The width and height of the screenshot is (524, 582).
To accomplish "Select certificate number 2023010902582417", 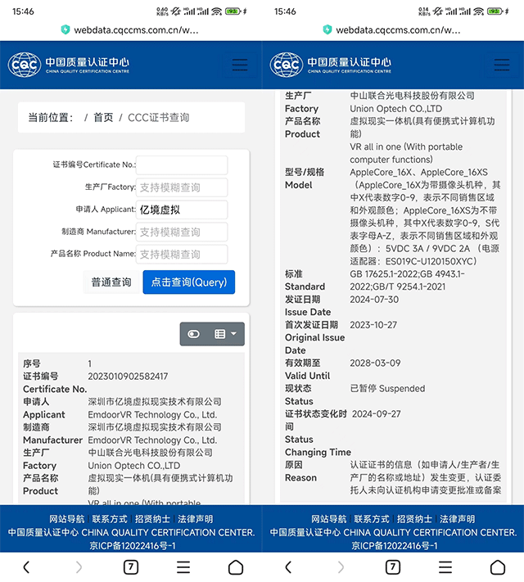I will coord(128,377).
